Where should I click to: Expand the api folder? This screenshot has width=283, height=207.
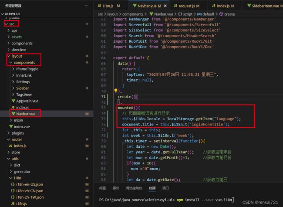click(8, 31)
